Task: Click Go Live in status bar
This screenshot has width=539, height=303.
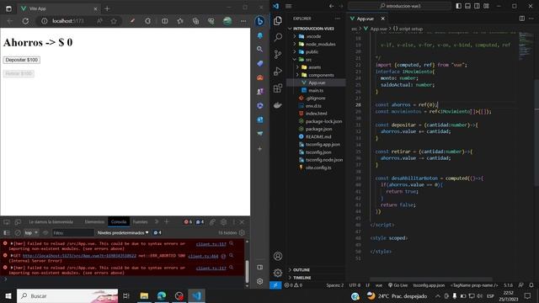Action: [x=398, y=285]
